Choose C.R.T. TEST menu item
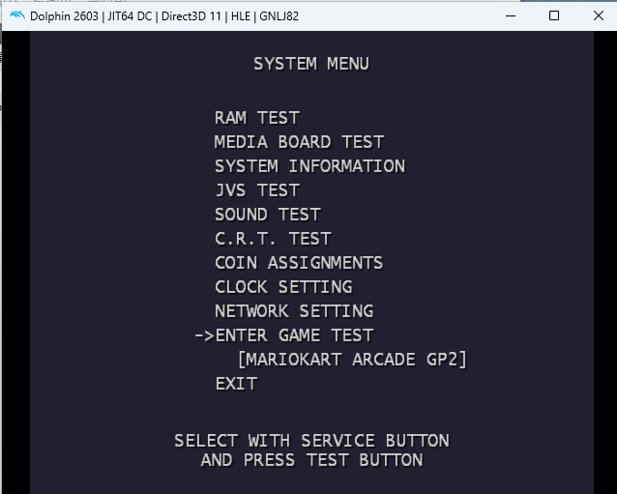Screen dimensions: 617x494 [273, 239]
